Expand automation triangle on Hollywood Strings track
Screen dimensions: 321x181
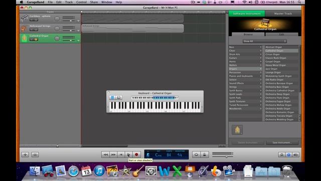78,31
